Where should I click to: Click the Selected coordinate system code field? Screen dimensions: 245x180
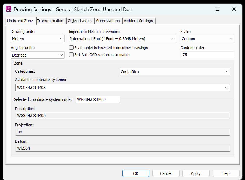[x=97, y=99]
